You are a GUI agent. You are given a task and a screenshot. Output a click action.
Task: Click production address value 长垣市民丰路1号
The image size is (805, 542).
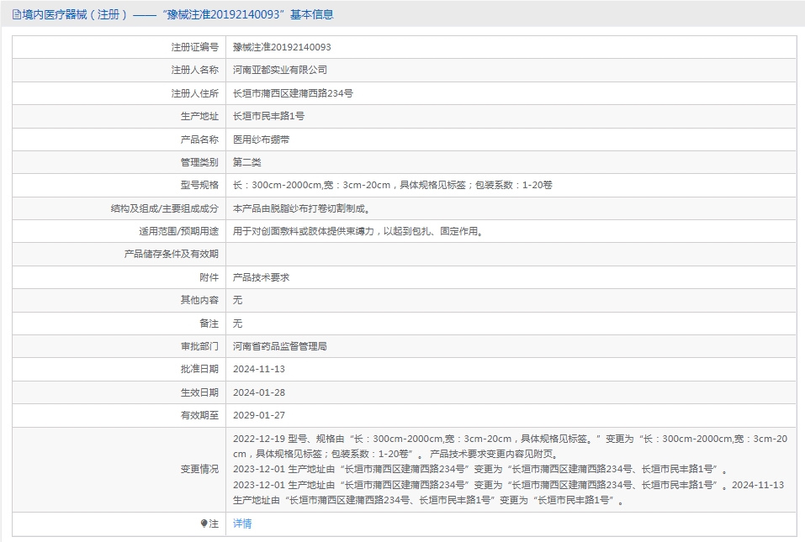(268, 116)
